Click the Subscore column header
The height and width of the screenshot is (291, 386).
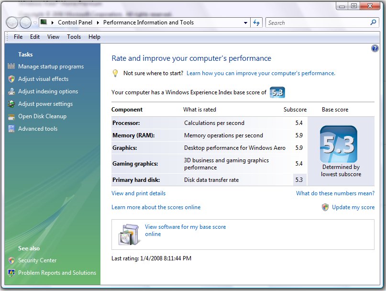coord(295,110)
